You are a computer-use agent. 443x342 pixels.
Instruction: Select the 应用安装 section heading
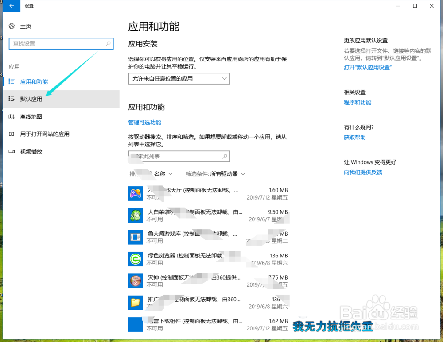[x=143, y=43]
